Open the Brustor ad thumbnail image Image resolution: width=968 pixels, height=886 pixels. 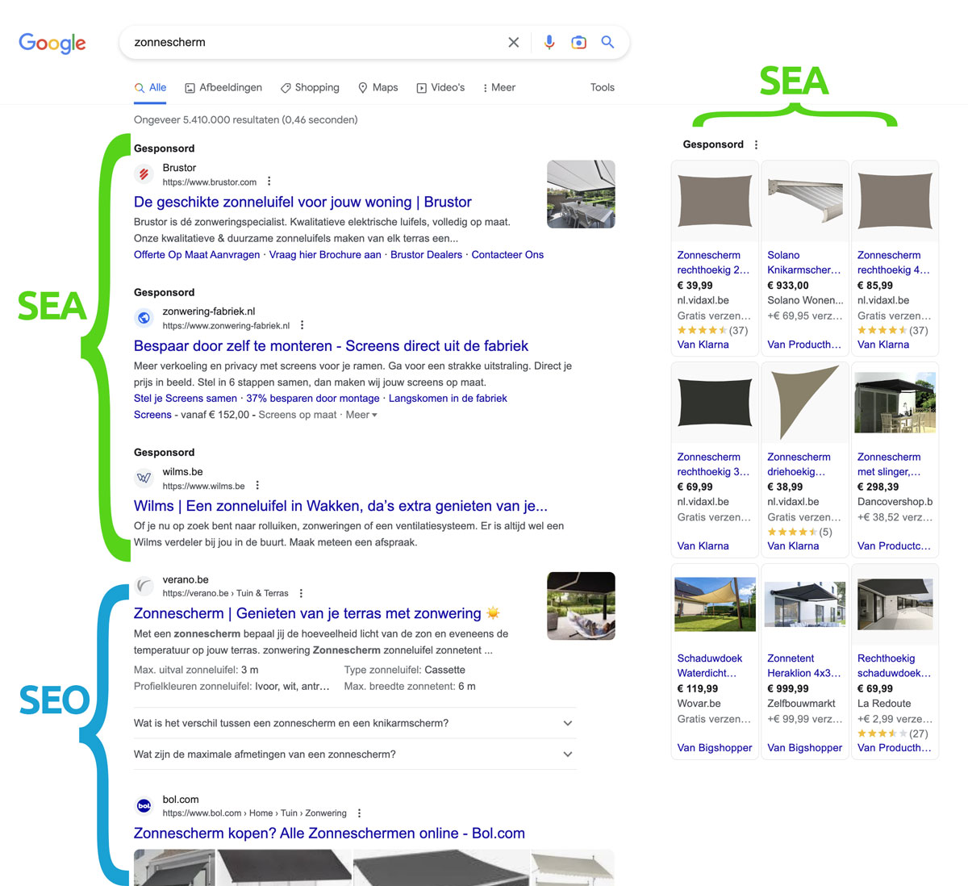click(x=581, y=194)
